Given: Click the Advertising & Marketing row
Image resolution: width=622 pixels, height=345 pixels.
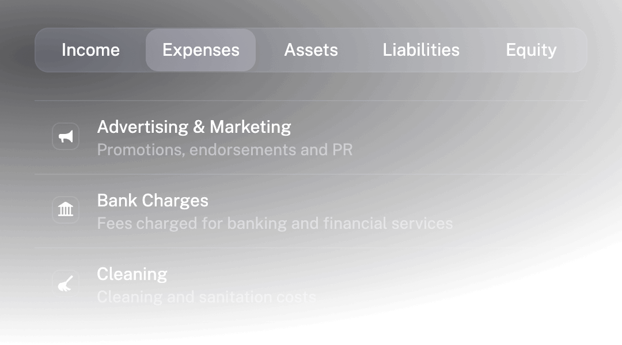Looking at the screenshot, I should pos(311,136).
